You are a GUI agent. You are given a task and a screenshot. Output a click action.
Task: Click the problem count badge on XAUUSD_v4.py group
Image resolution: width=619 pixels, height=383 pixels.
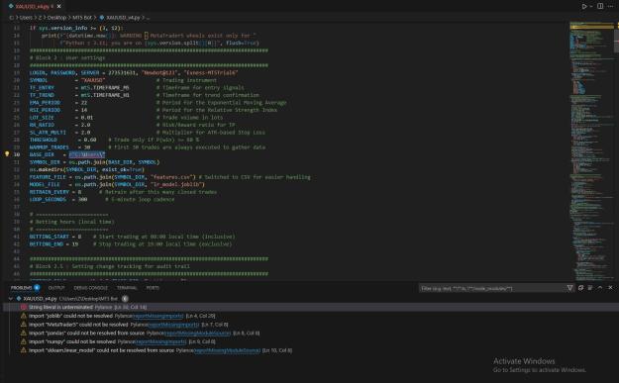pyautogui.click(x=125, y=299)
